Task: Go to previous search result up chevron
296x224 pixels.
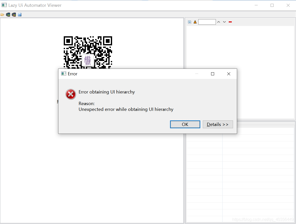Action: (x=219, y=22)
